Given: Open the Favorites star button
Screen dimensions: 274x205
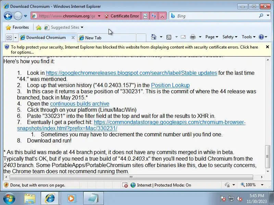Looking at the screenshot, I should click(17, 27).
